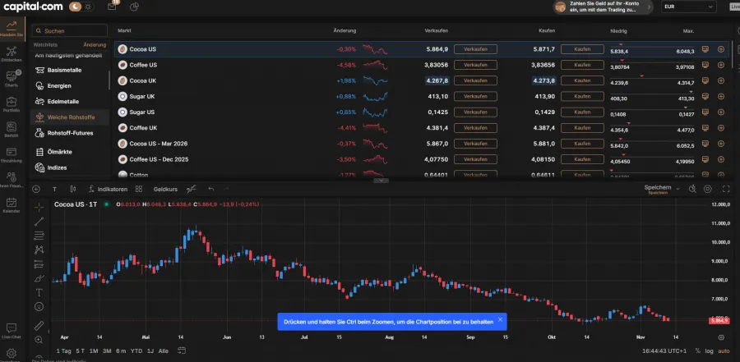
Task: Expand the market list panel handle
Action: point(381,181)
